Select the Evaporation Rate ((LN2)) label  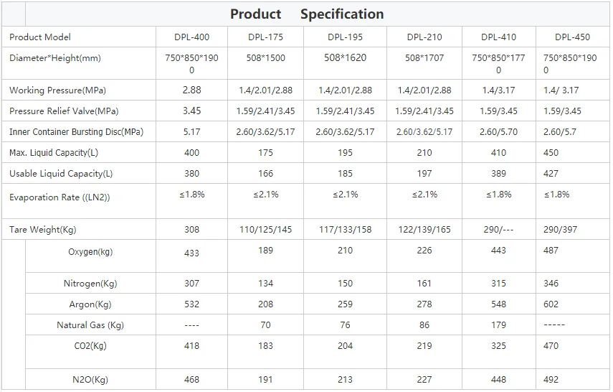point(60,197)
